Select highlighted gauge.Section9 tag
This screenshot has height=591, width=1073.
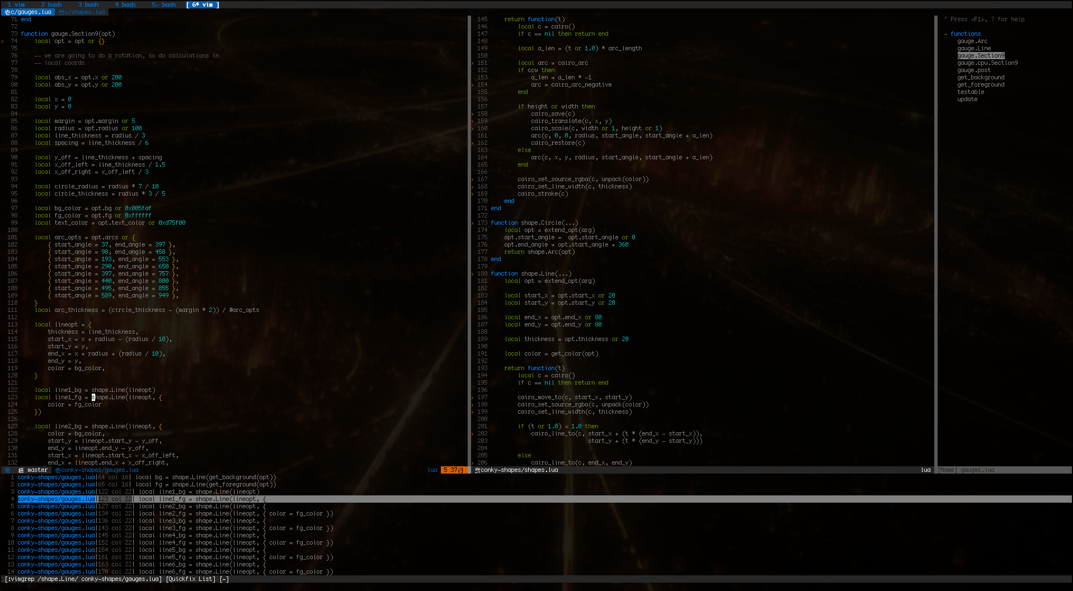coord(981,56)
